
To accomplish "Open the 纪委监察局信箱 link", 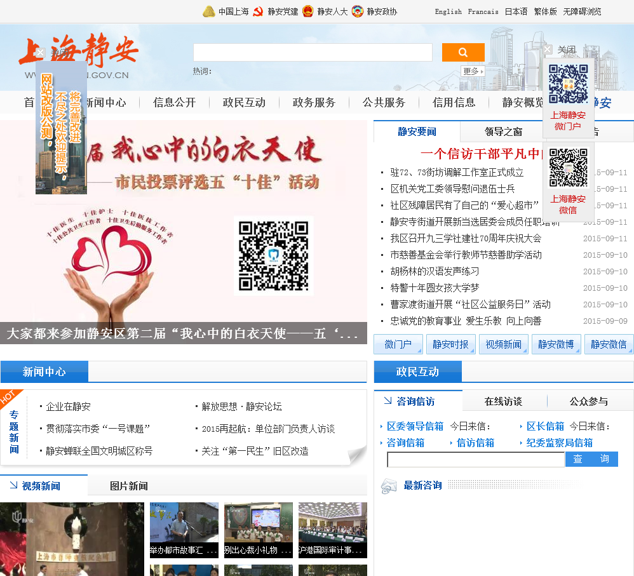I will 559,443.
